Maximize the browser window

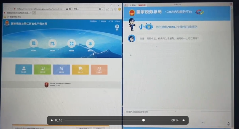pyautogui.click(x=111, y=5)
